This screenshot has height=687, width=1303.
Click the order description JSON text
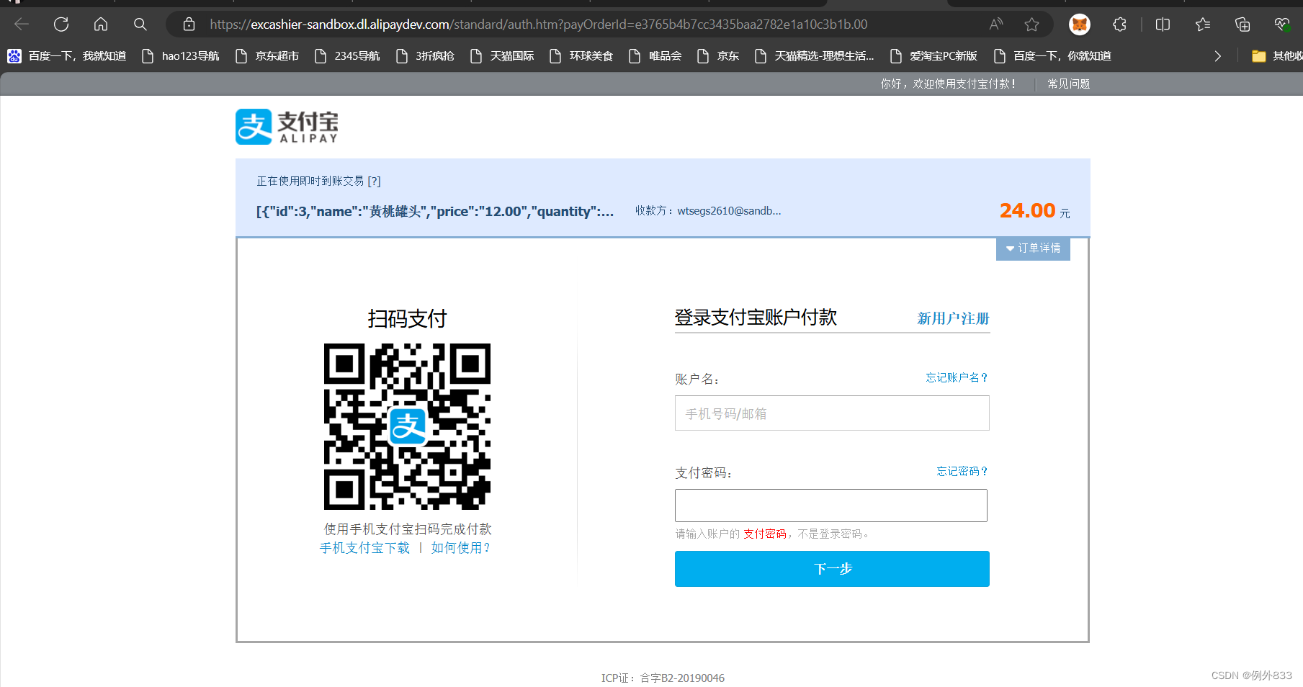pos(435,211)
